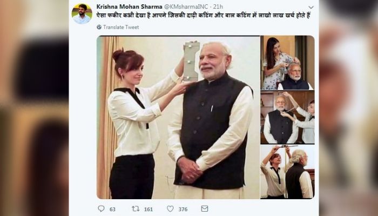
Task: Click the globe icon beside Translate Tweet
Action: (x=99, y=26)
